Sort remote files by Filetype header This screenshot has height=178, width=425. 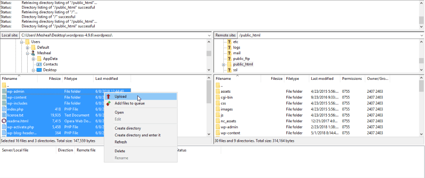(x=297, y=79)
